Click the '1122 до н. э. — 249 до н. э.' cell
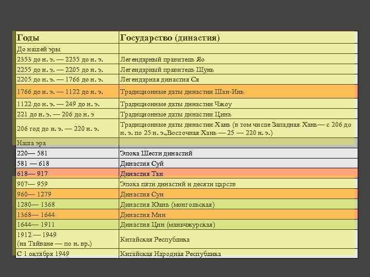370x277 pixels. pos(67,104)
